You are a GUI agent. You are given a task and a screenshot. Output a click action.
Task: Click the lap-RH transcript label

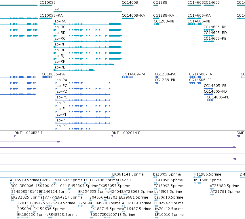[59, 44]
